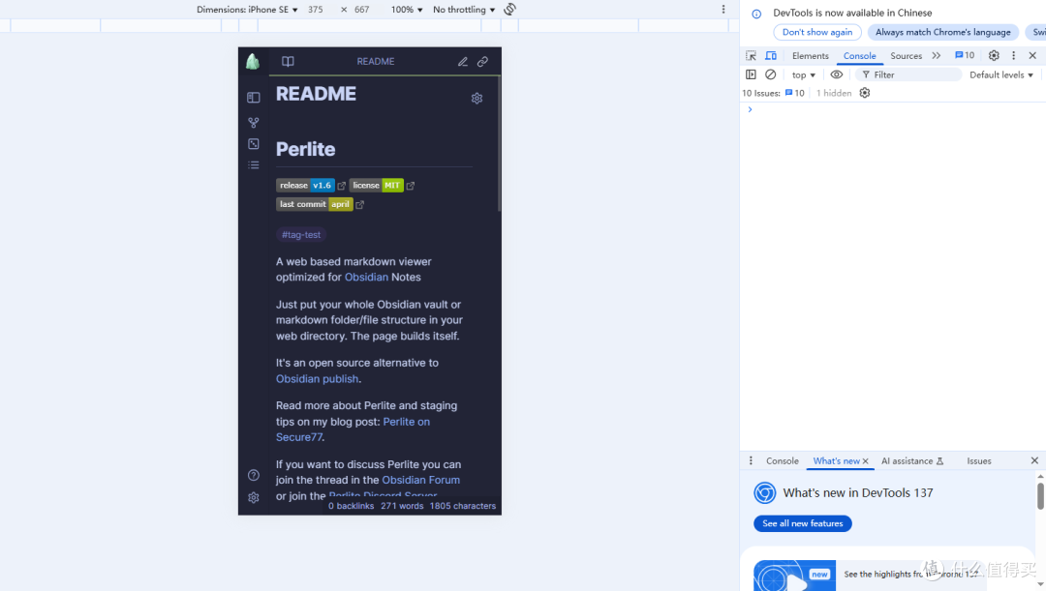Click the random note dice icon

point(253,144)
